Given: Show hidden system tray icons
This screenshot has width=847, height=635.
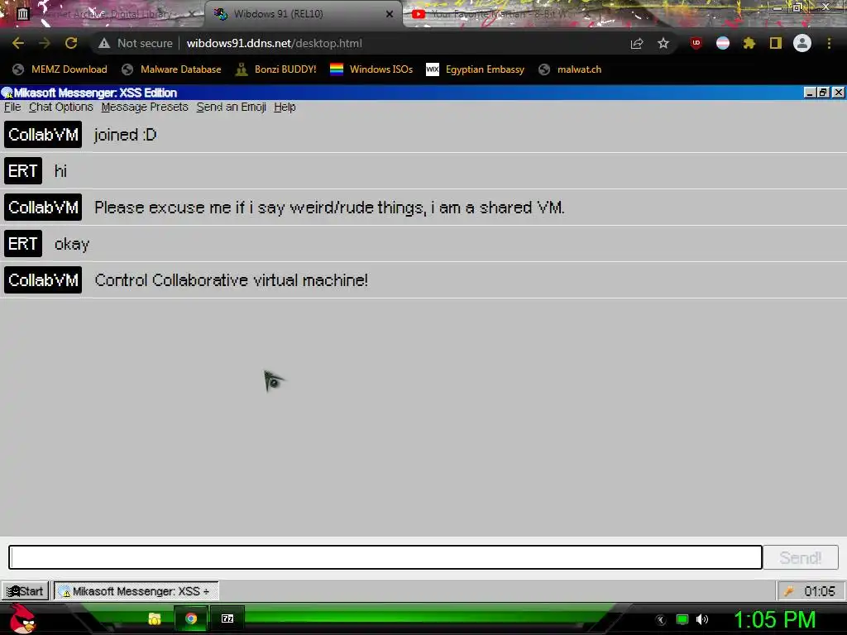Looking at the screenshot, I should tap(661, 619).
